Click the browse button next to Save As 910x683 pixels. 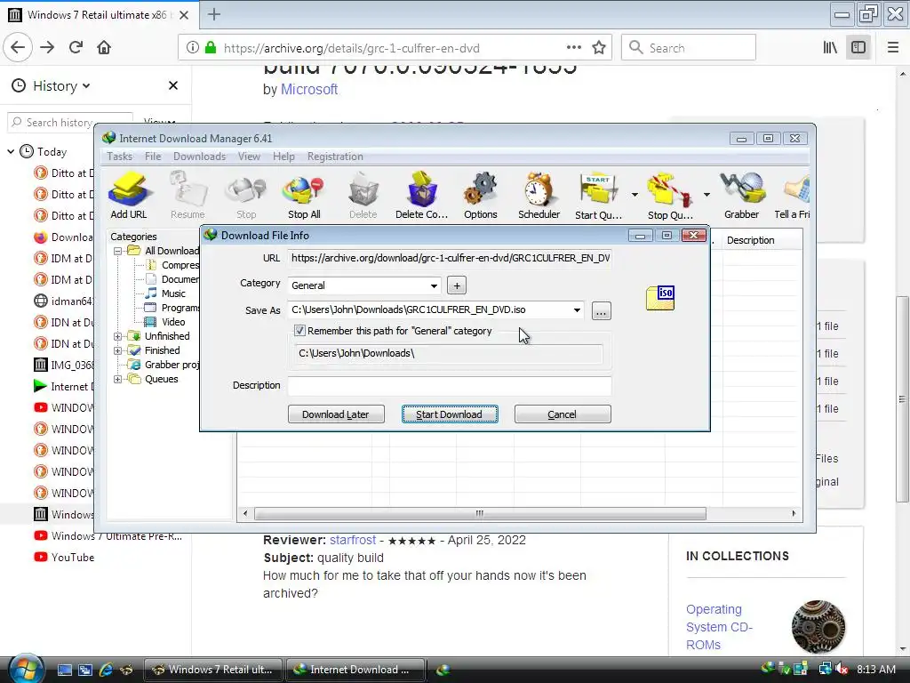click(602, 310)
